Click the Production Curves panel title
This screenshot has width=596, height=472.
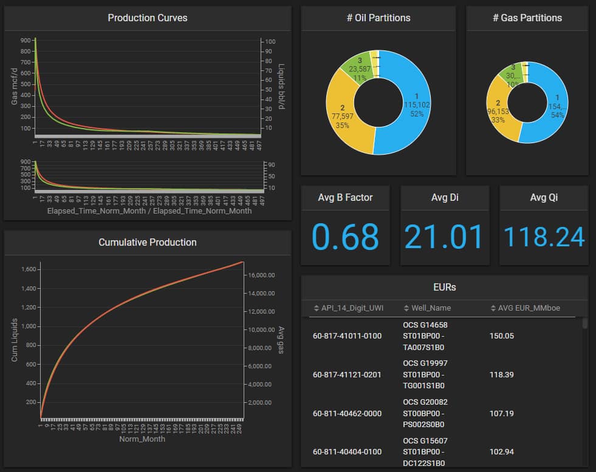point(148,18)
